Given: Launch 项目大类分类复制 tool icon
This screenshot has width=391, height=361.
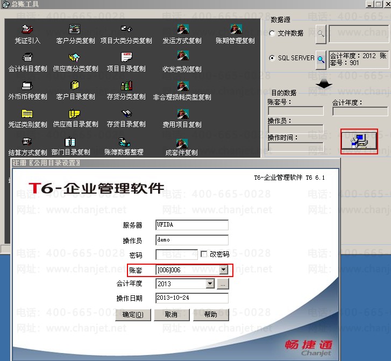Looking at the screenshot, I should click(126, 29).
